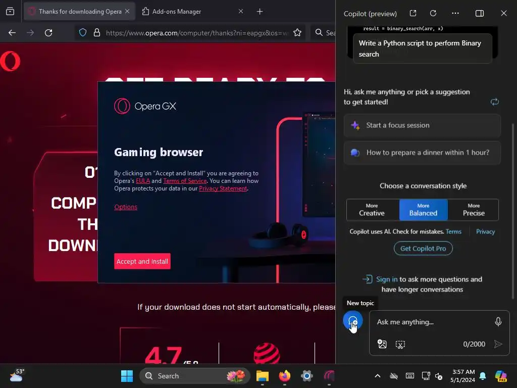The height and width of the screenshot is (388, 517).
Task: Open Settings gear on taskbar
Action: pyautogui.click(x=306, y=376)
